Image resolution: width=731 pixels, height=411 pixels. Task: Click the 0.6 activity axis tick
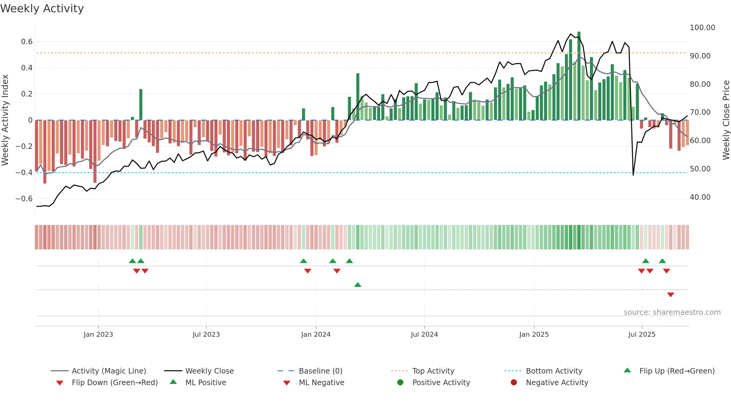tap(27, 41)
